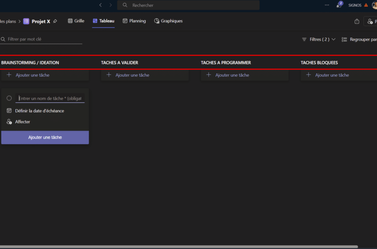Click the purple Projet X plan icon
This screenshot has width=377, height=249.
click(26, 21)
